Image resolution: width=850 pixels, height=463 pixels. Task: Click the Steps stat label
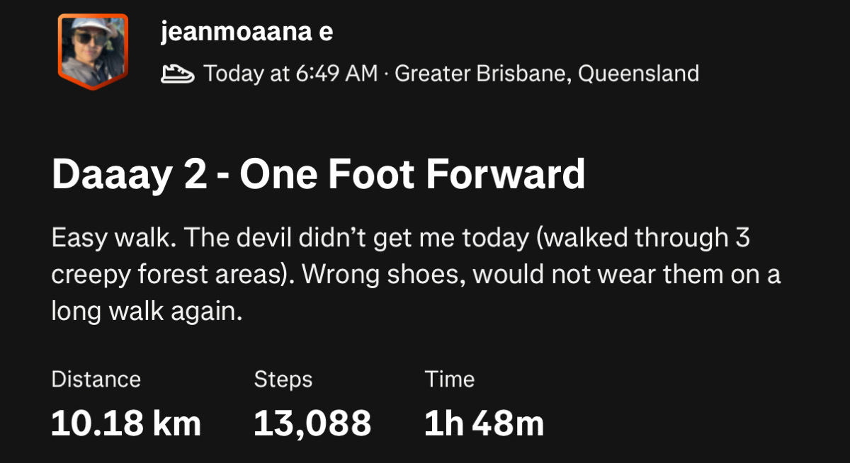283,379
